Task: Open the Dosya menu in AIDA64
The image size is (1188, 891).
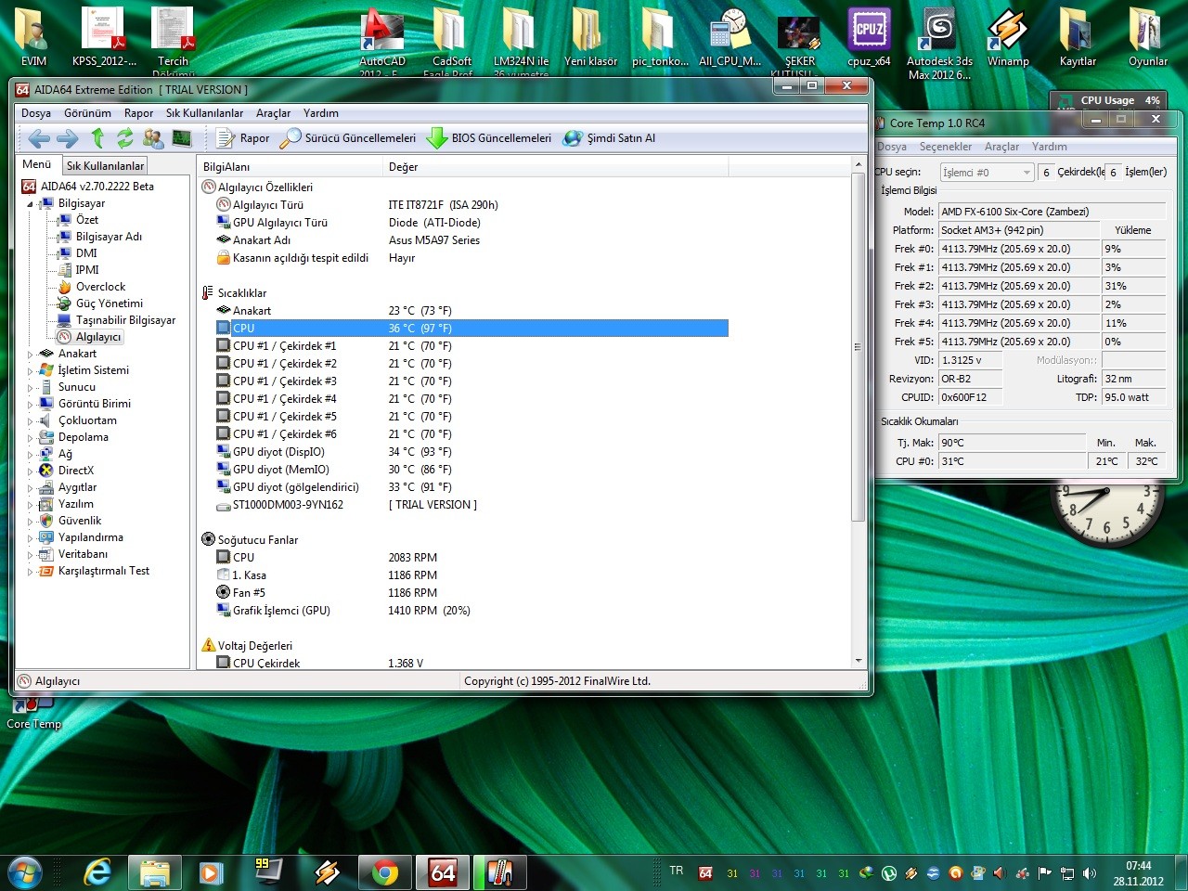Action: (x=36, y=113)
